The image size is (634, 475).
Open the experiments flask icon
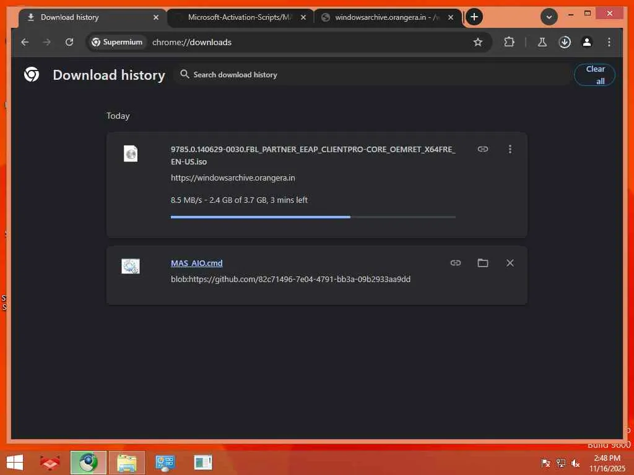coord(542,42)
